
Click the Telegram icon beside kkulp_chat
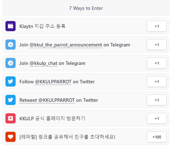point(11,63)
